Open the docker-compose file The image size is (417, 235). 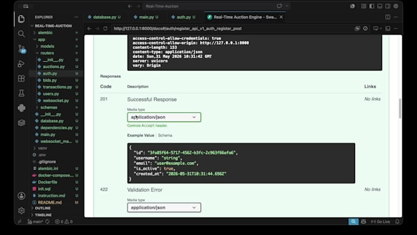pyautogui.click(x=56, y=175)
